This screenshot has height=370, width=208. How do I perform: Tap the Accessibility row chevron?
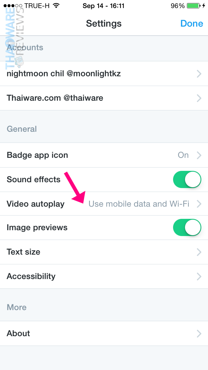pyautogui.click(x=199, y=277)
